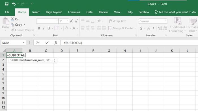Viewport: 198px width, 111px height.
Task: Go to the Data tab
Action: point(89,12)
